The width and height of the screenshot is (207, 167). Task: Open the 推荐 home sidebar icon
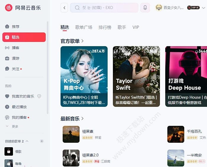(x=7, y=27)
